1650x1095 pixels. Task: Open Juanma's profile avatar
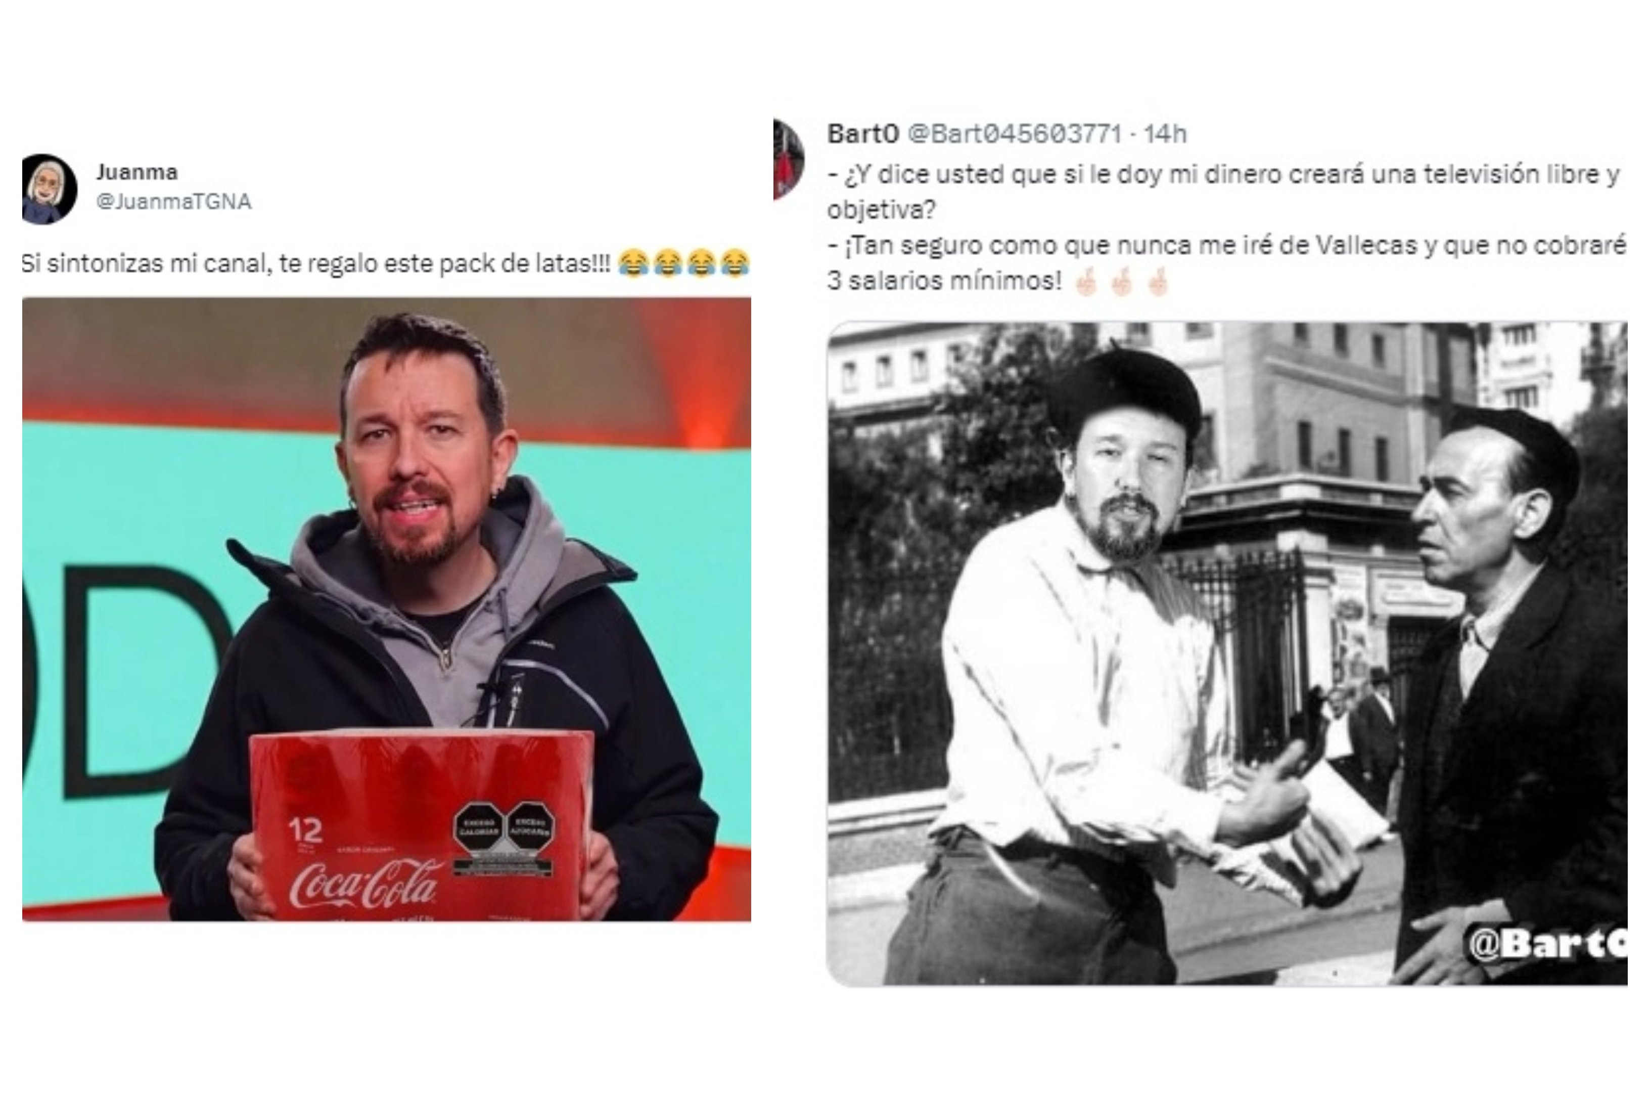click(x=49, y=189)
